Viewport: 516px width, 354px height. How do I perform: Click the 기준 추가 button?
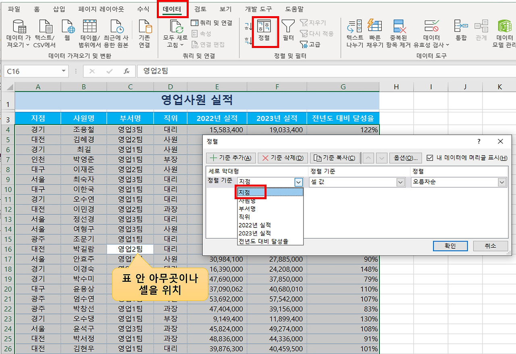point(231,158)
